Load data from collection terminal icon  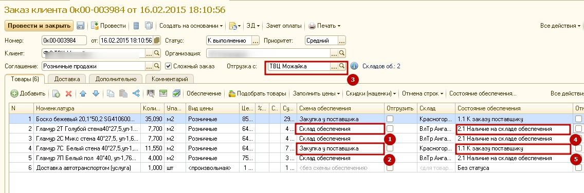(x=163, y=93)
